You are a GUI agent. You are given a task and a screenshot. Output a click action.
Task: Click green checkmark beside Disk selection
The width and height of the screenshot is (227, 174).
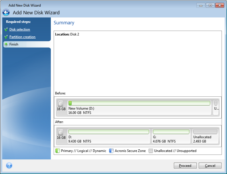pos(6,29)
